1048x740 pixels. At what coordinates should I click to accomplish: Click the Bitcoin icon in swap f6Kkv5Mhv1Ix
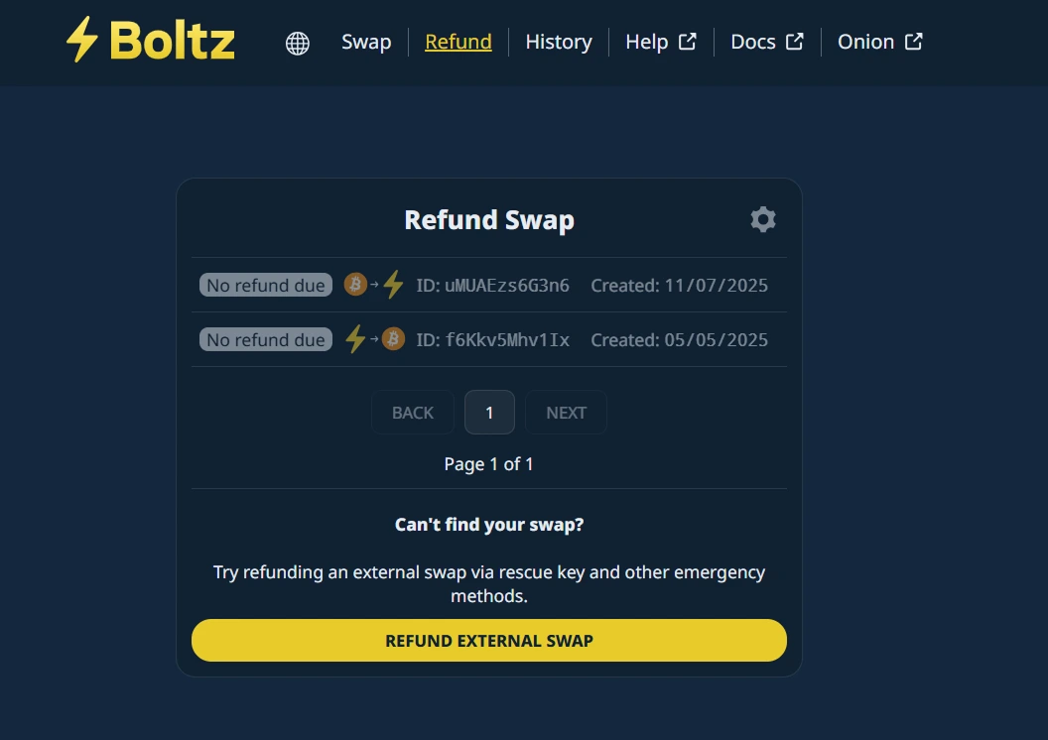pyautogui.click(x=394, y=339)
